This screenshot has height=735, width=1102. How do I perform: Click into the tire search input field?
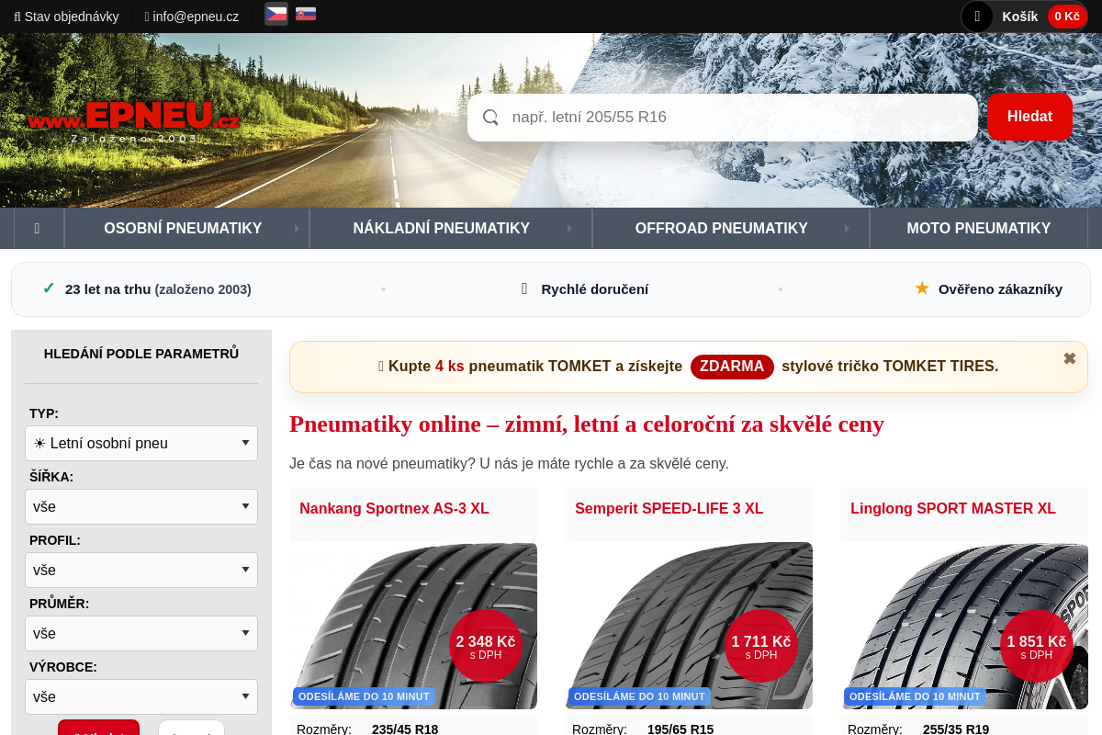click(x=723, y=118)
